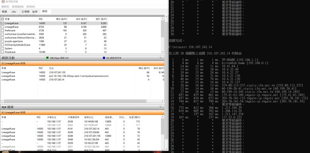This screenshot has width=310, height=153.
Task: Select TCP row with remote address 18.163.23.199
Action: pyautogui.click(x=80, y=143)
